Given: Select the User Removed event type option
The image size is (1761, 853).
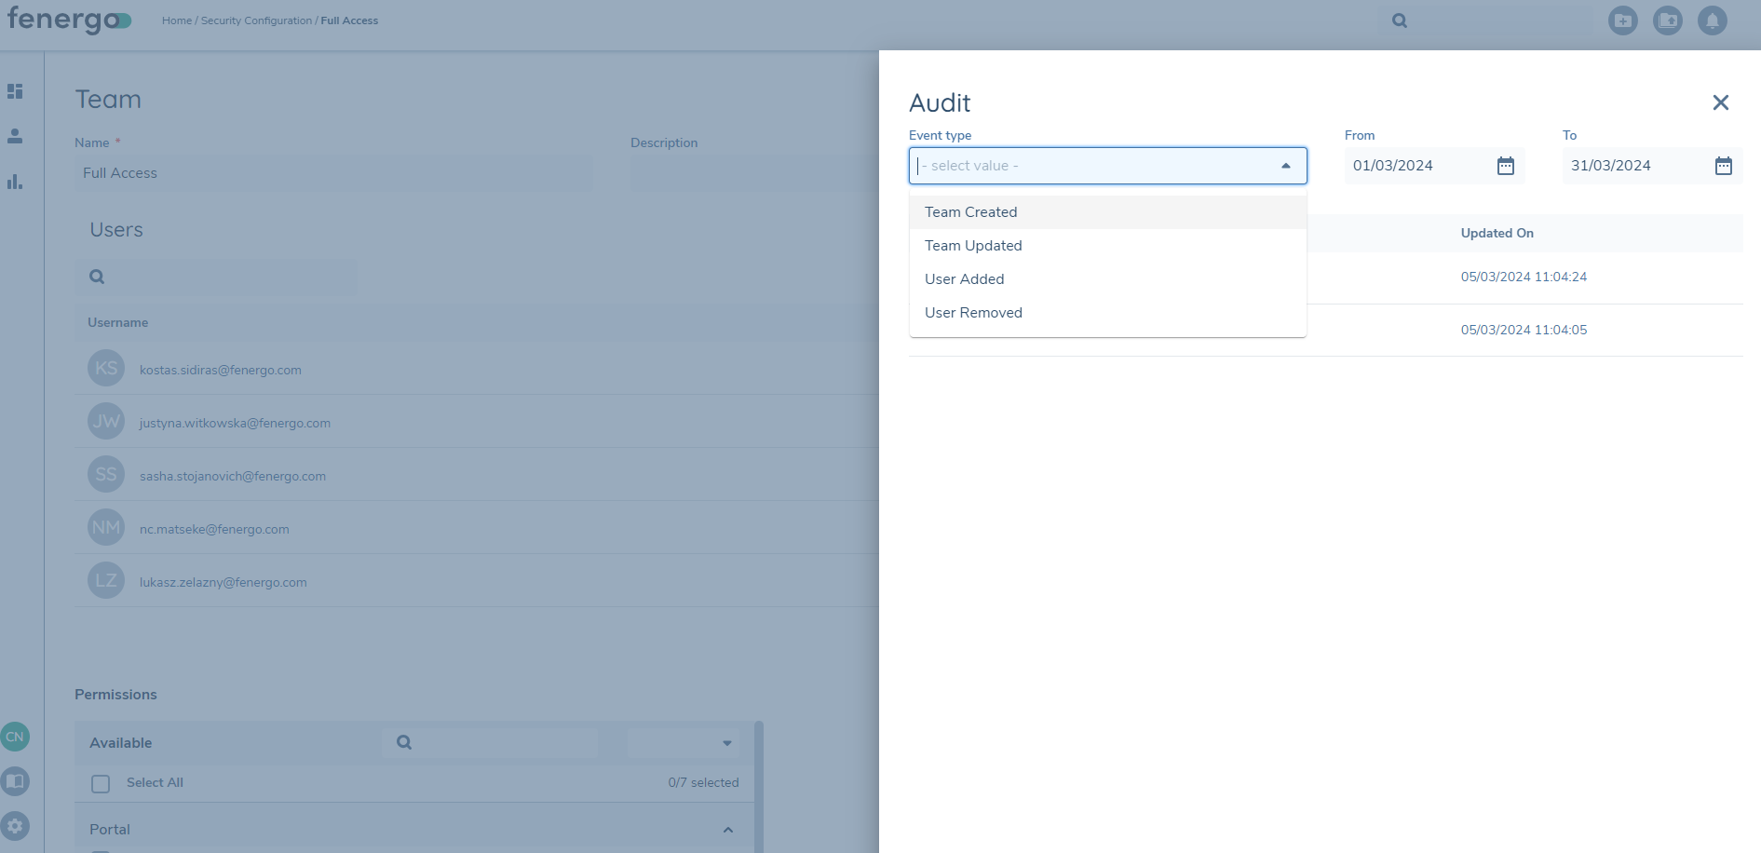Looking at the screenshot, I should tap(972, 312).
